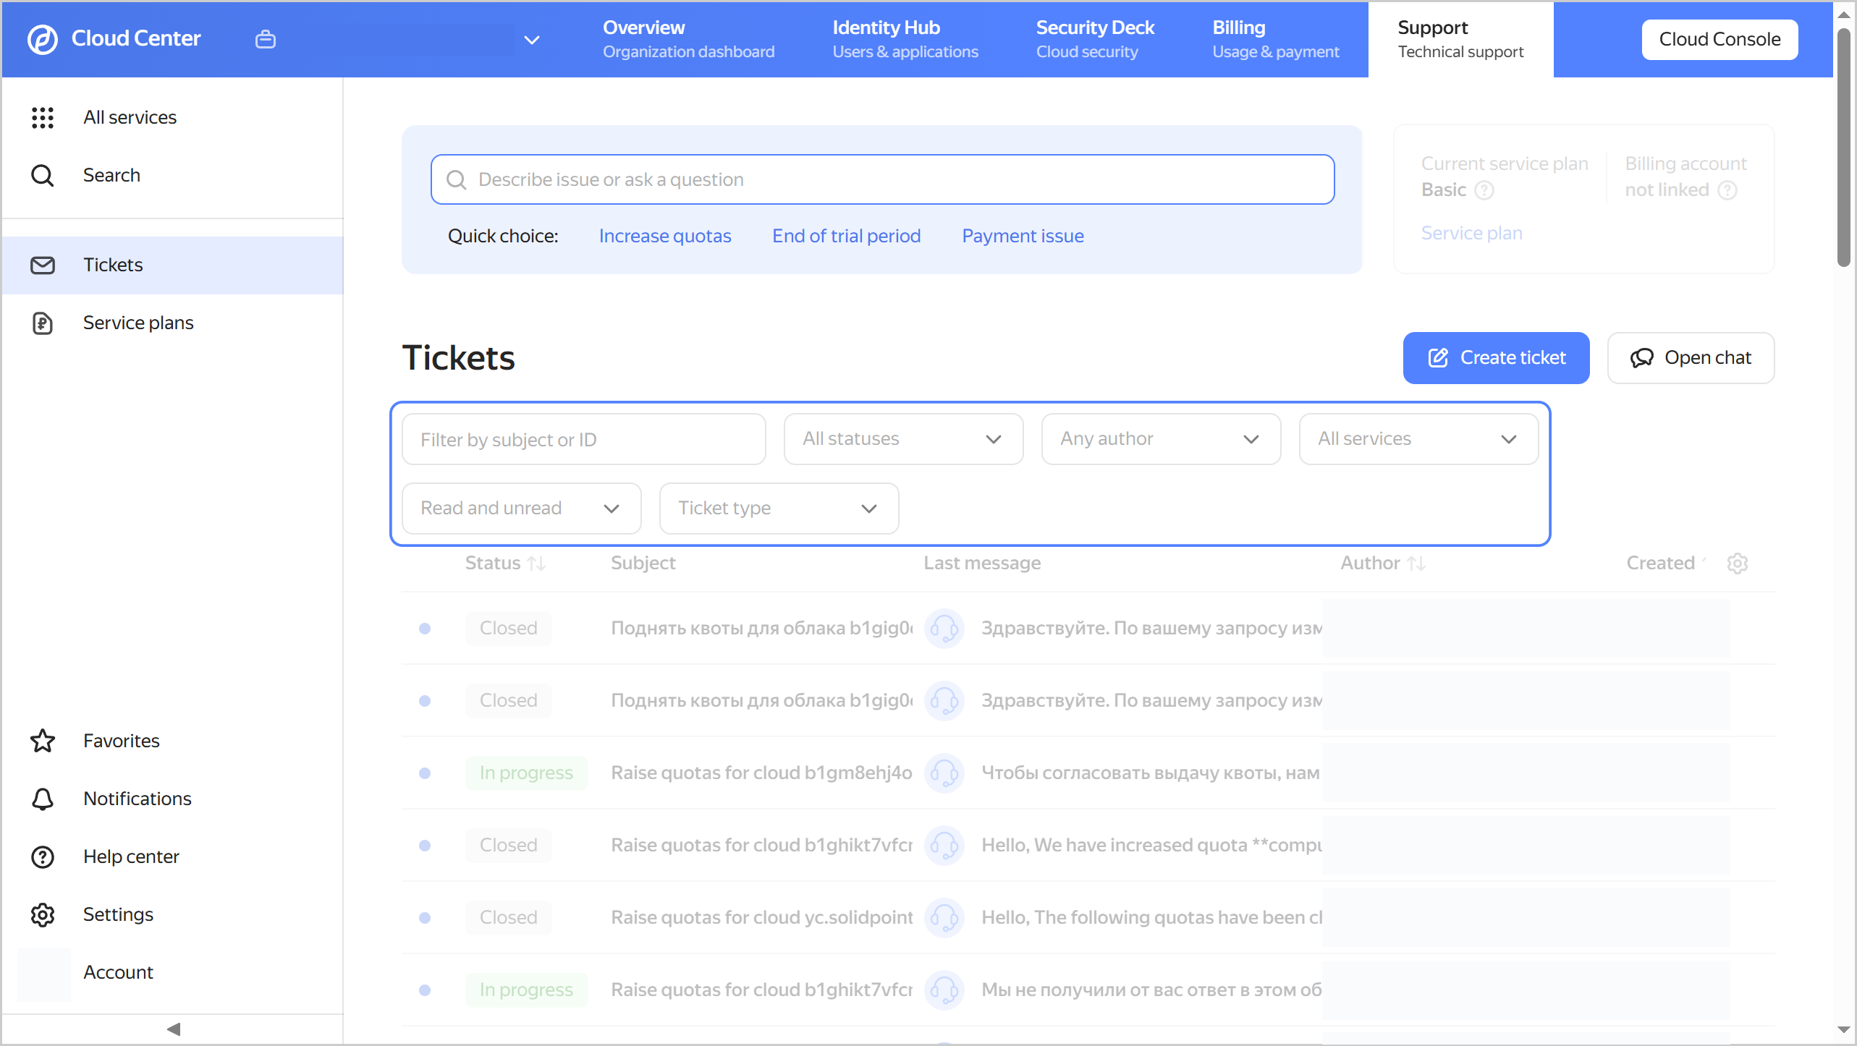Expand the Ticket type dropdown

[779, 509]
